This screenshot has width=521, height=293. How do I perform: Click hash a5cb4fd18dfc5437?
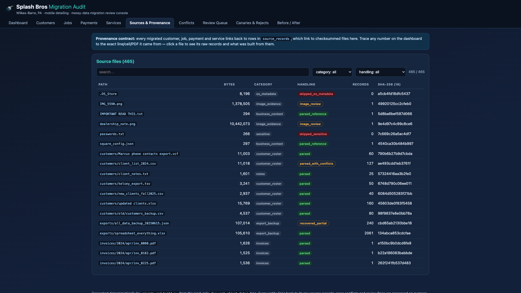pyautogui.click(x=394, y=94)
